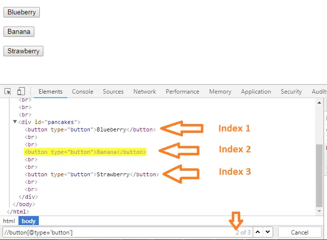Image resolution: width=327 pixels, height=240 pixels.
Task: Click the body breadcrumb
Action: click(x=28, y=221)
